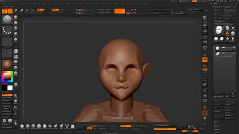
Task: Click the Zoom document icon on right shelf
Action: pyautogui.click(x=205, y=32)
